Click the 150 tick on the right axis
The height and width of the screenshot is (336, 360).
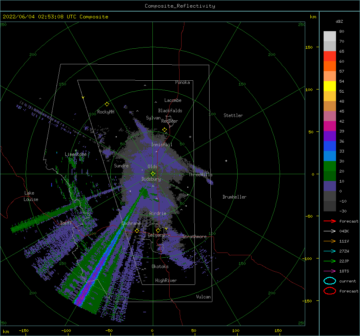point(309,47)
